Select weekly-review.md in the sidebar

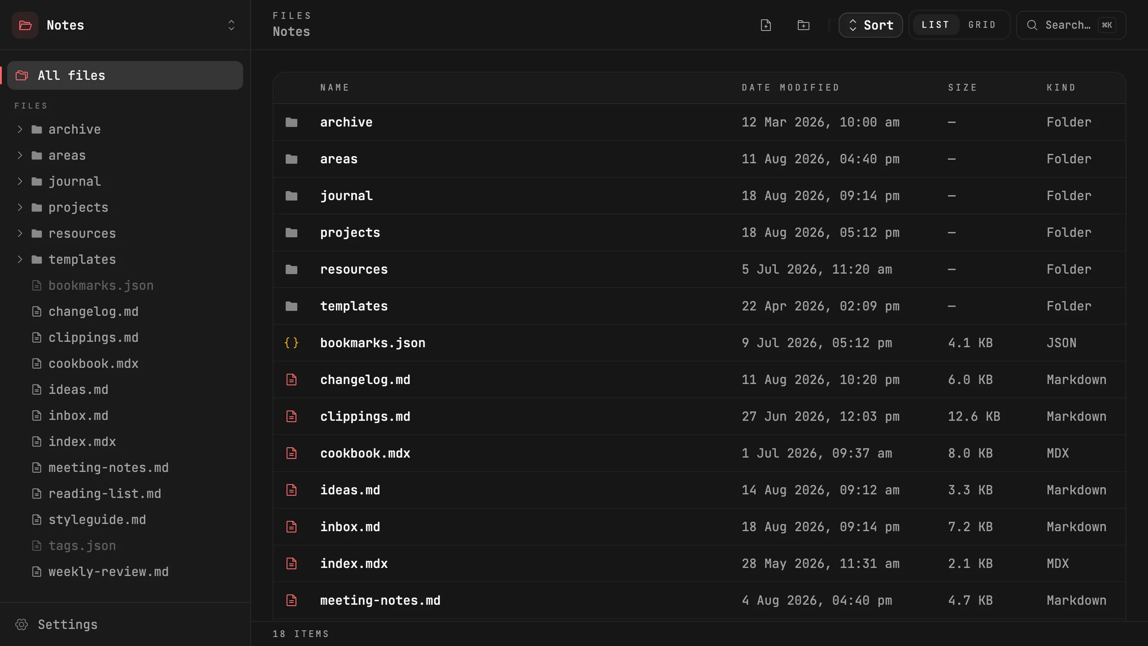125,572
